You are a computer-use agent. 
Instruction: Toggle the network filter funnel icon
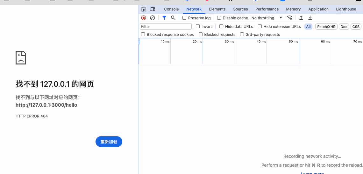[x=164, y=18]
